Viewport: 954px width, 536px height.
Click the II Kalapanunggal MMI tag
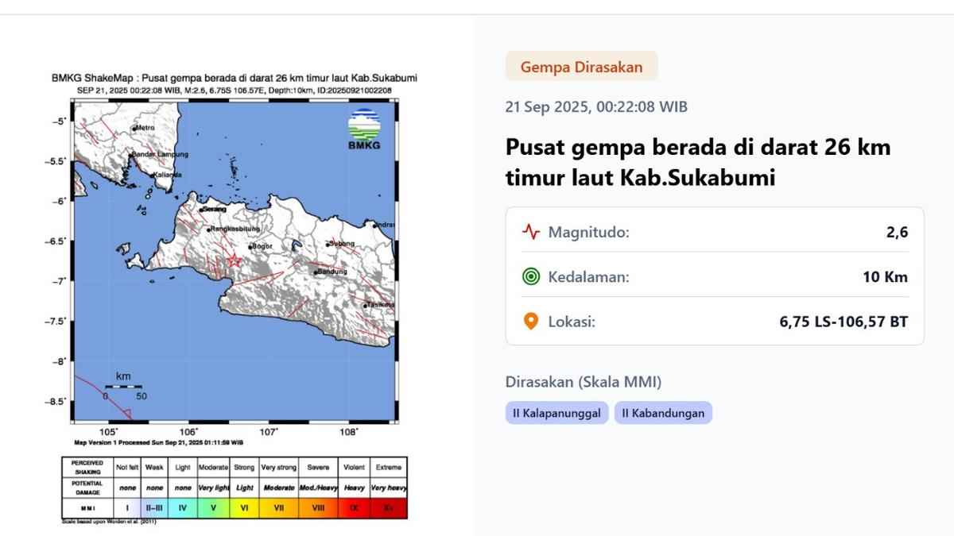(x=556, y=413)
